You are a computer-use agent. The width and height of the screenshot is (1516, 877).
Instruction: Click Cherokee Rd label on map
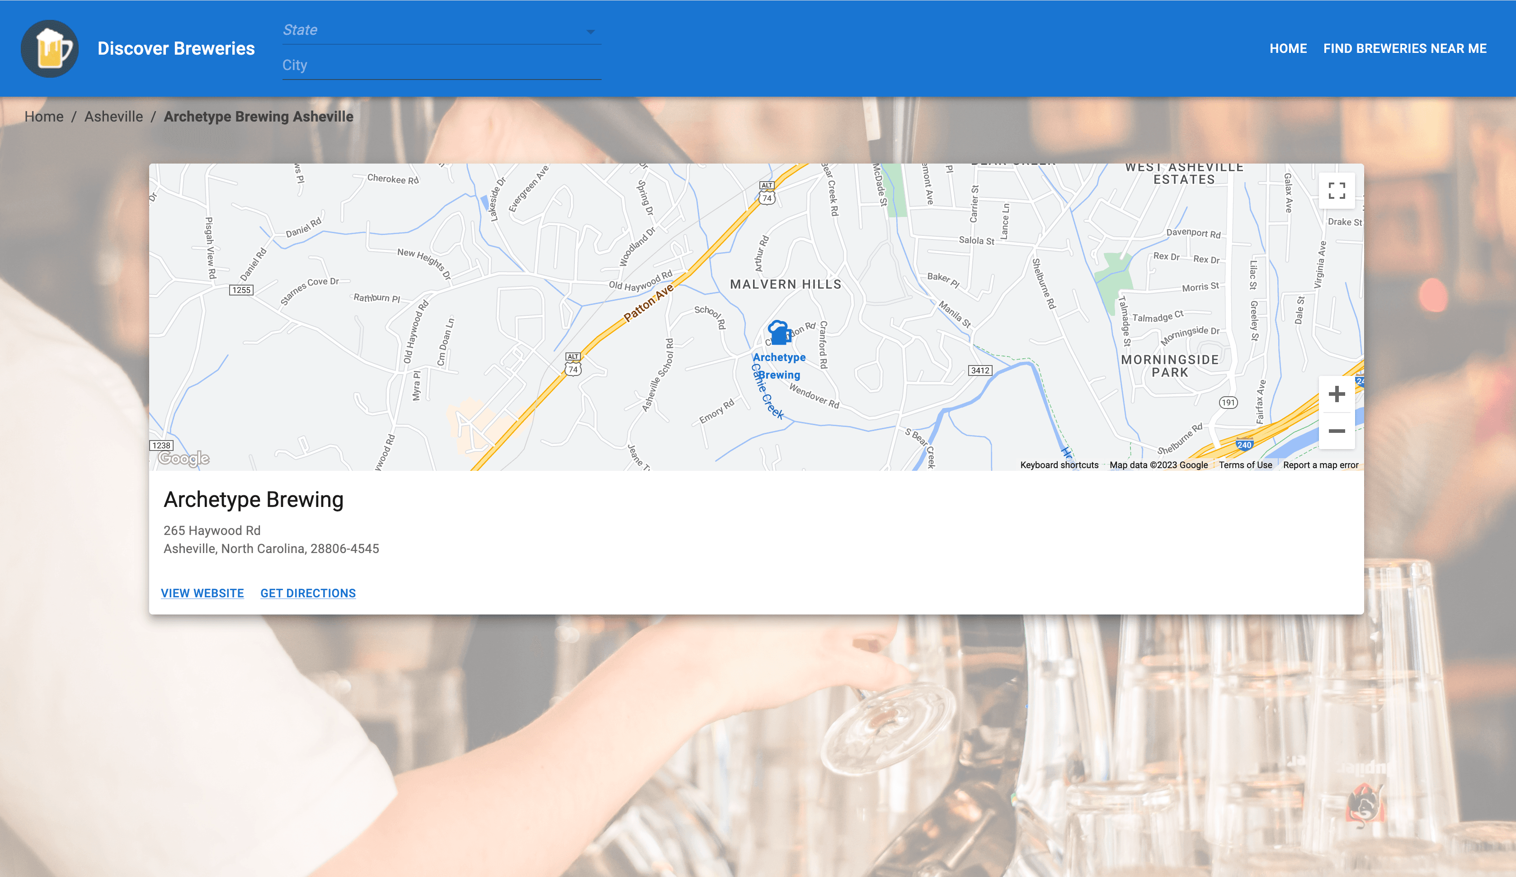(x=393, y=179)
